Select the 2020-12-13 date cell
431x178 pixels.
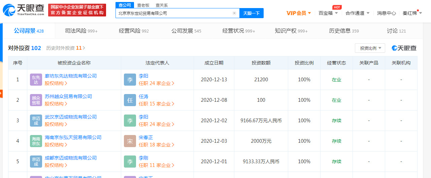click(214, 80)
